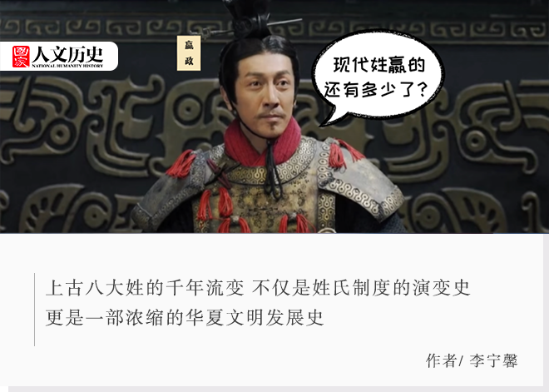Select the line starting 上古八大姓的千年流变

click(258, 288)
